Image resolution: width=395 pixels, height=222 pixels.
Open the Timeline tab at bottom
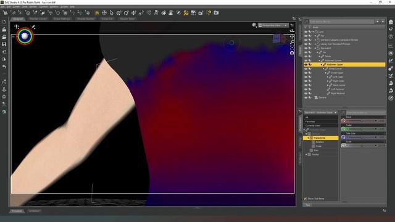pos(17,211)
